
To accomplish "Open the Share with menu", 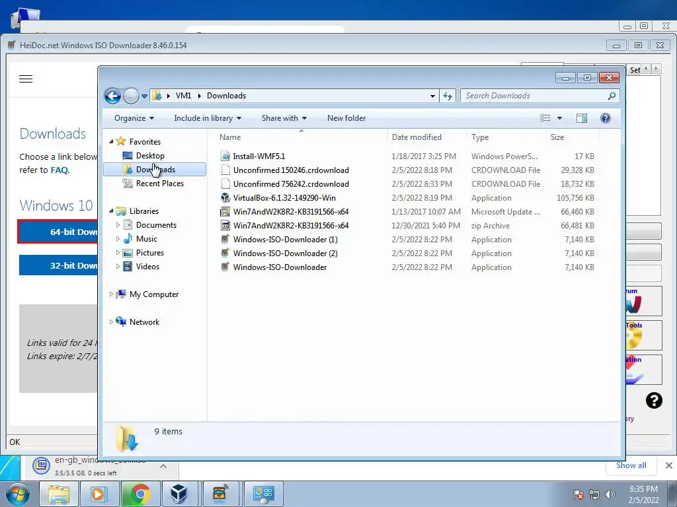I will pos(284,118).
